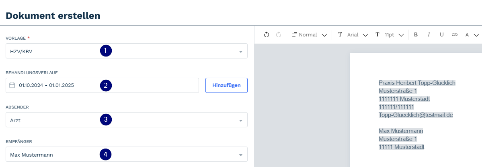Click '1111111 Musterstadt' sender line

click(x=404, y=99)
